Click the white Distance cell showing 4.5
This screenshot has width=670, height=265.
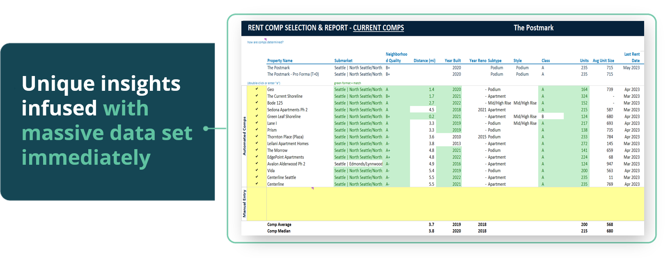click(x=422, y=110)
